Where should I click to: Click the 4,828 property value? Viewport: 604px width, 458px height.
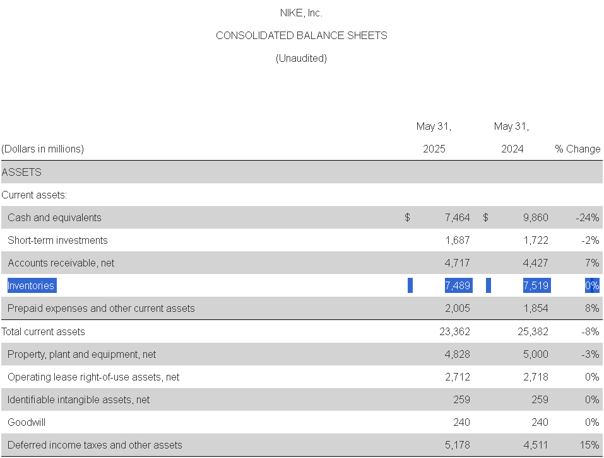pos(457,354)
